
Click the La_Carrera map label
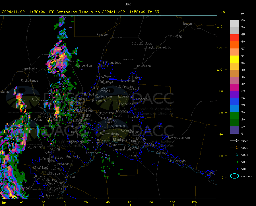pos(35,147)
